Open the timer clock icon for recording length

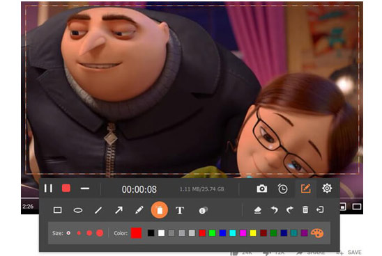pyautogui.click(x=282, y=189)
